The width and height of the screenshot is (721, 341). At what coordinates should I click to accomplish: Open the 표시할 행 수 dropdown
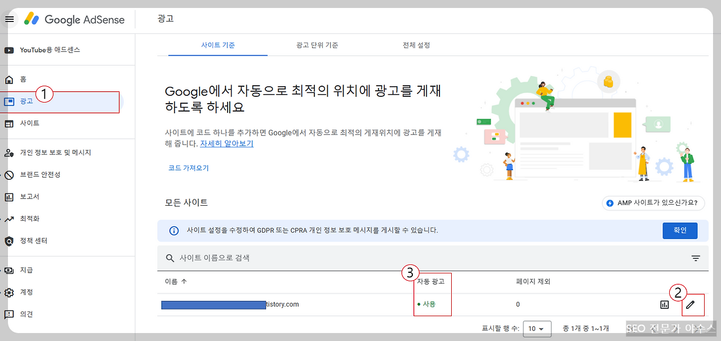tap(537, 329)
